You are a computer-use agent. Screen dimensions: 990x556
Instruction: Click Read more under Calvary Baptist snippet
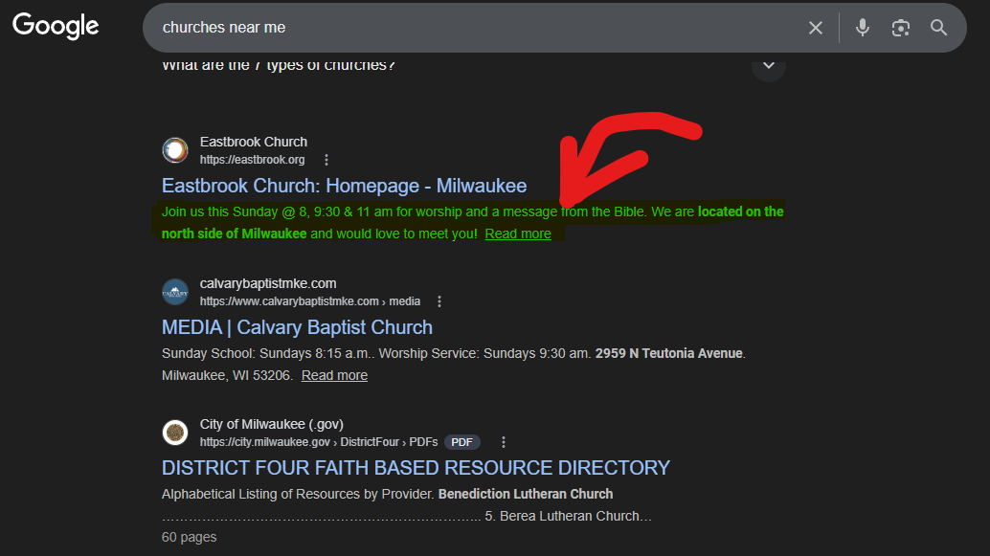point(334,375)
